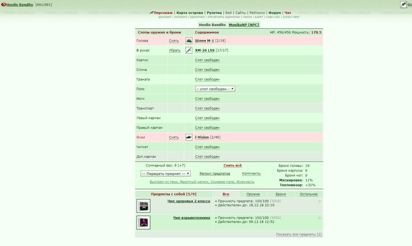Select the ДИНАМИТ quick set
The height and width of the screenshot is (246, 412).
165,17
